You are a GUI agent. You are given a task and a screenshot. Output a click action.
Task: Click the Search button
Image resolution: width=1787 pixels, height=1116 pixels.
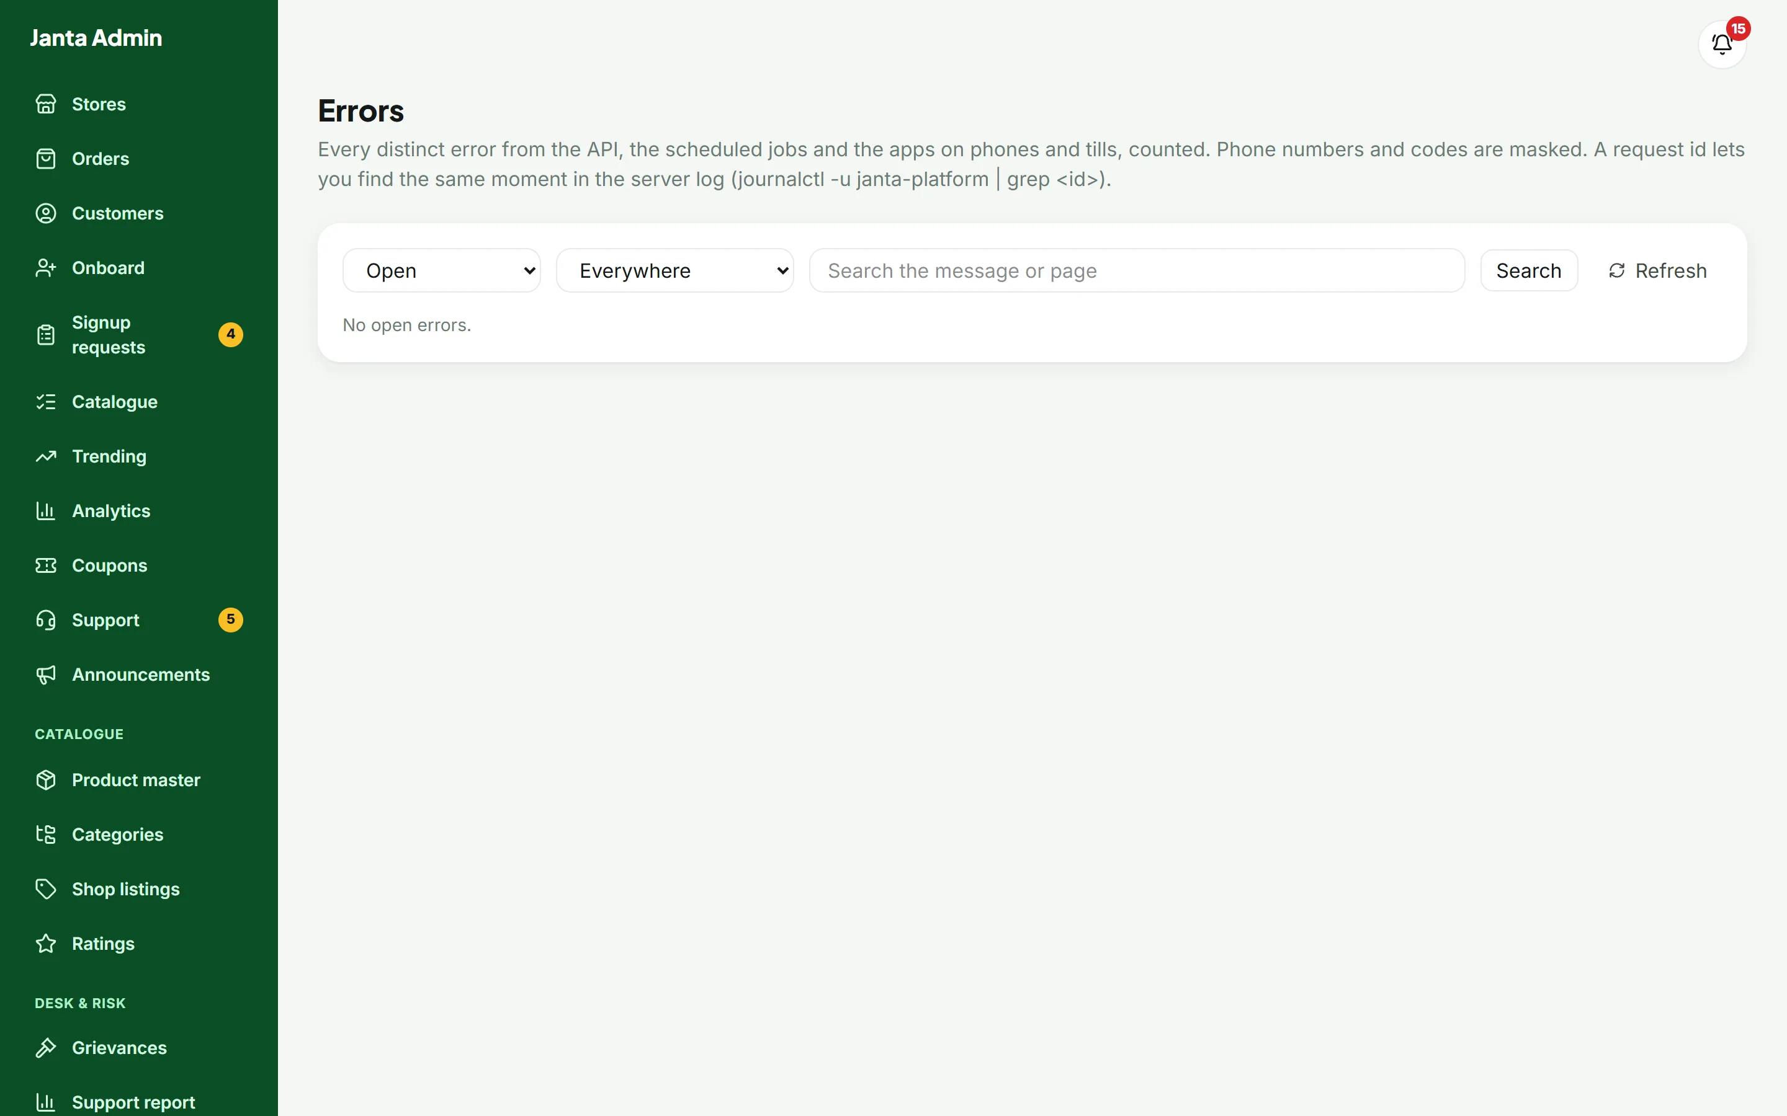pyautogui.click(x=1528, y=271)
